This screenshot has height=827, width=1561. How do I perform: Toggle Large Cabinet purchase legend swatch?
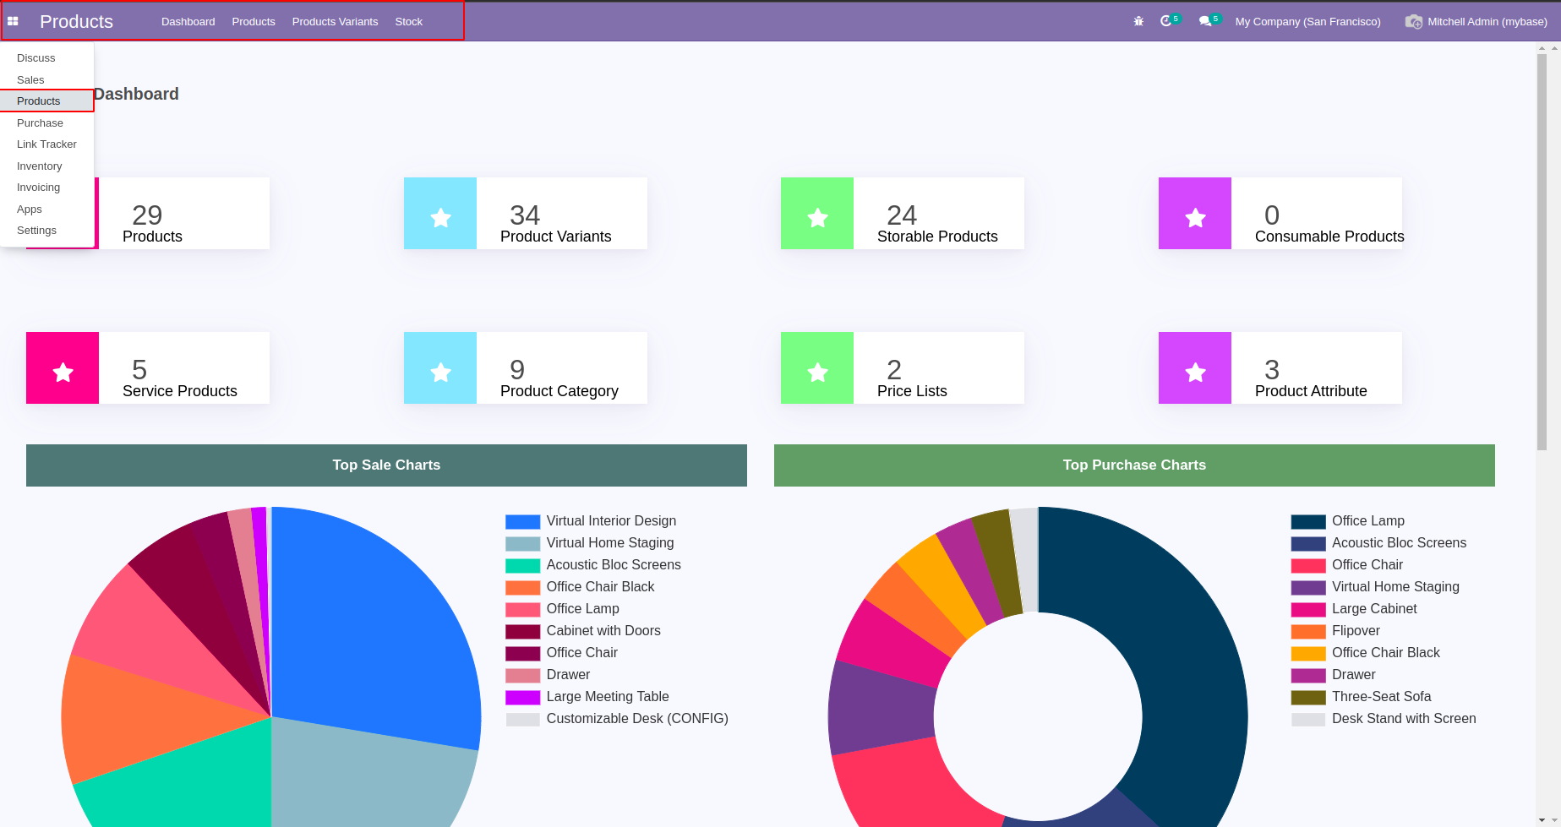coord(1308,609)
